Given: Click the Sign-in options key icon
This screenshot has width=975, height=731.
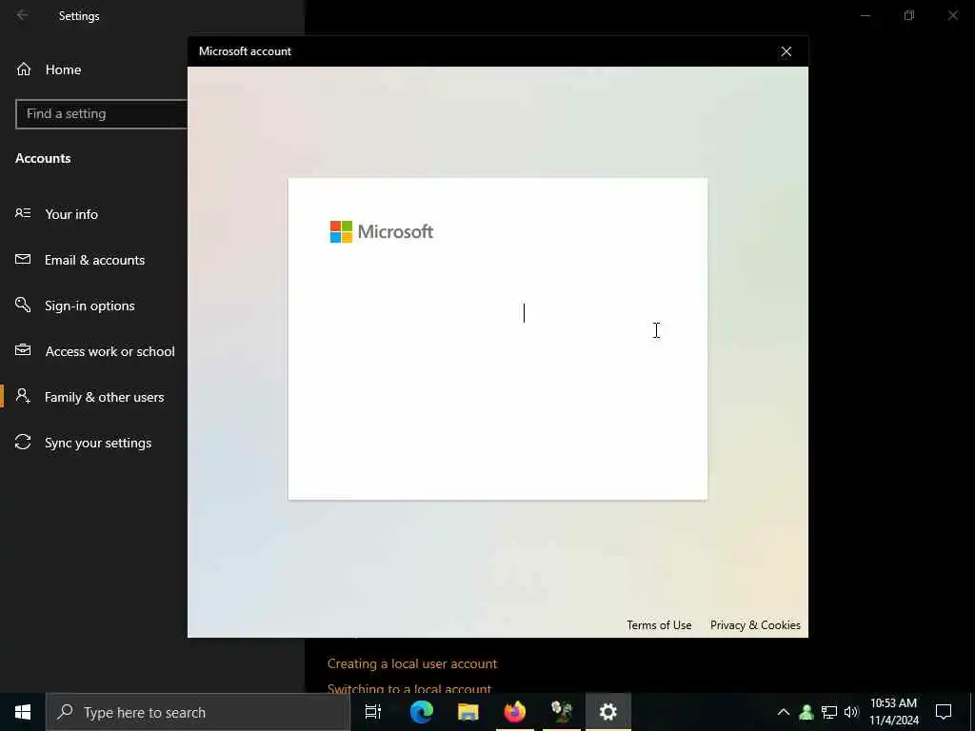Looking at the screenshot, I should pyautogui.click(x=23, y=305).
